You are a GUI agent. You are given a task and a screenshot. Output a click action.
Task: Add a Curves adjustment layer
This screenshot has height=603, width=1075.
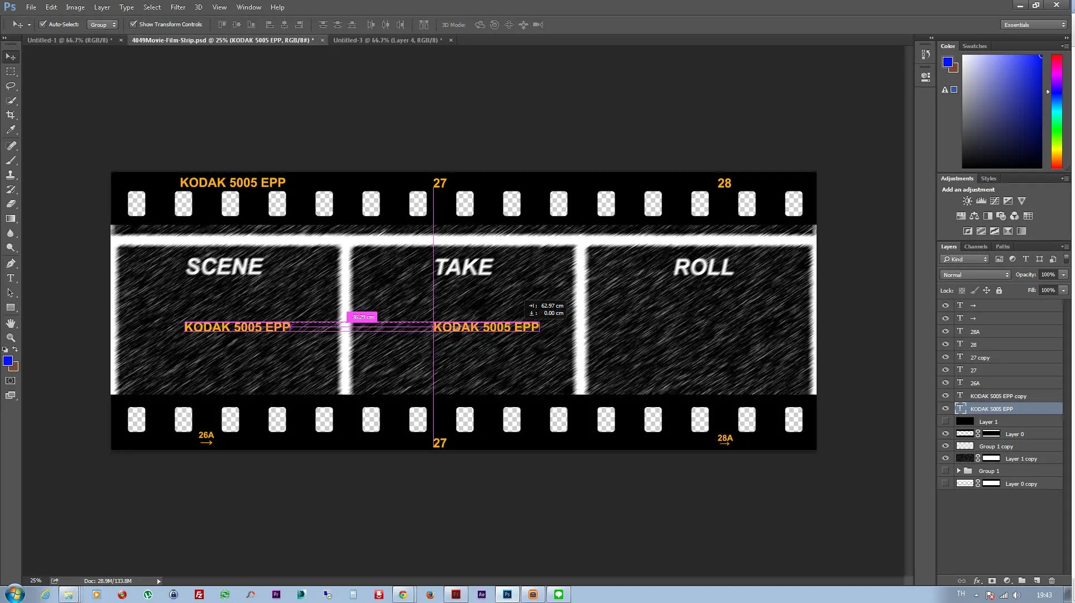994,201
